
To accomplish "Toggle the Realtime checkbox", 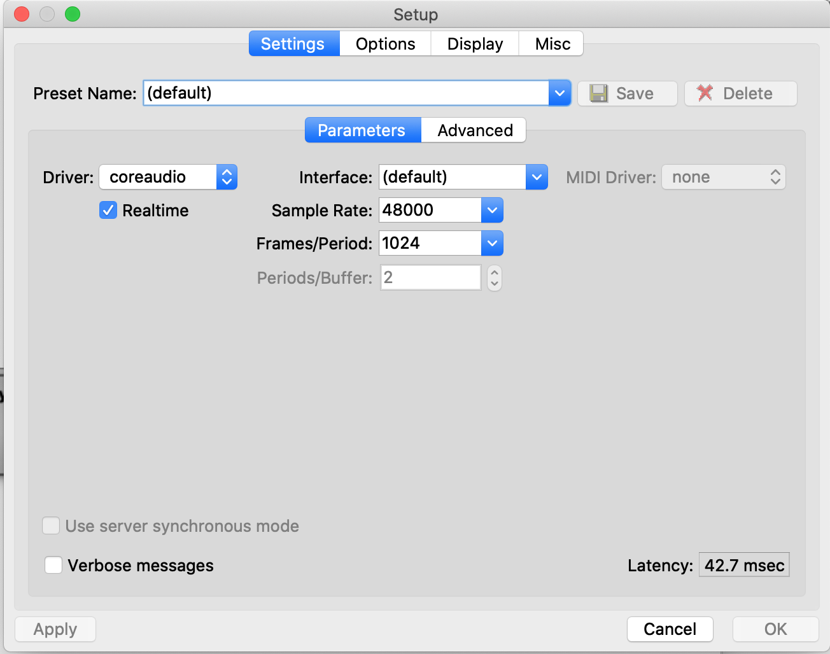I will pyautogui.click(x=108, y=210).
